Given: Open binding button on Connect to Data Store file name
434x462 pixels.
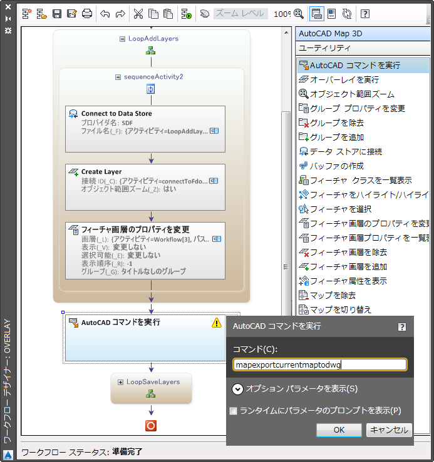Looking at the screenshot, I should (214, 131).
